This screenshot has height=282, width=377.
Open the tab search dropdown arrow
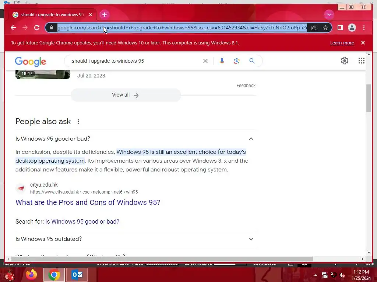[x=329, y=15]
